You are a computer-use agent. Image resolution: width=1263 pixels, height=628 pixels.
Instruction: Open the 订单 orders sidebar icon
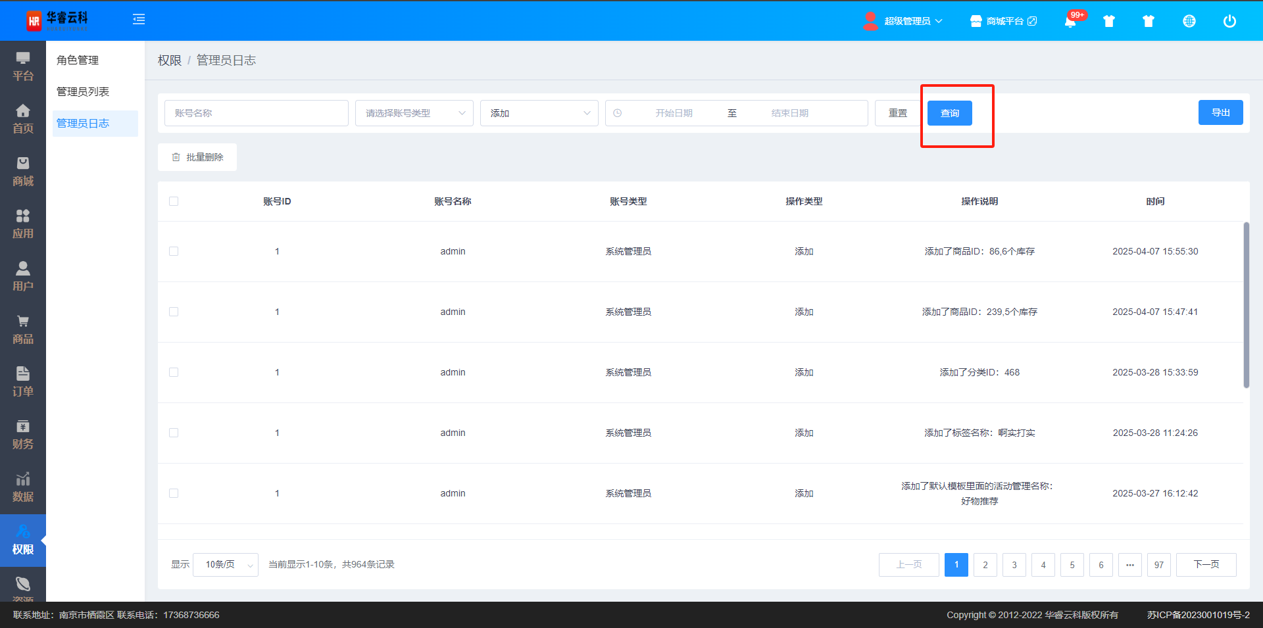pos(23,382)
